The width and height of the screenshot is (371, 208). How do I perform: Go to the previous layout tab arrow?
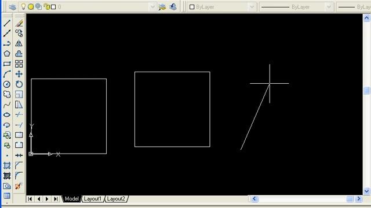pyautogui.click(x=39, y=199)
